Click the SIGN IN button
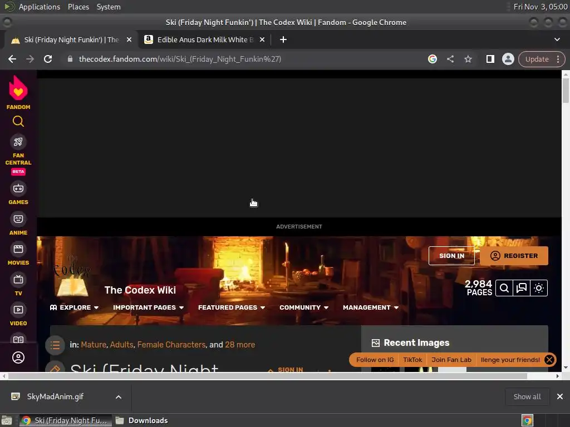The width and height of the screenshot is (570, 427). pos(451,256)
